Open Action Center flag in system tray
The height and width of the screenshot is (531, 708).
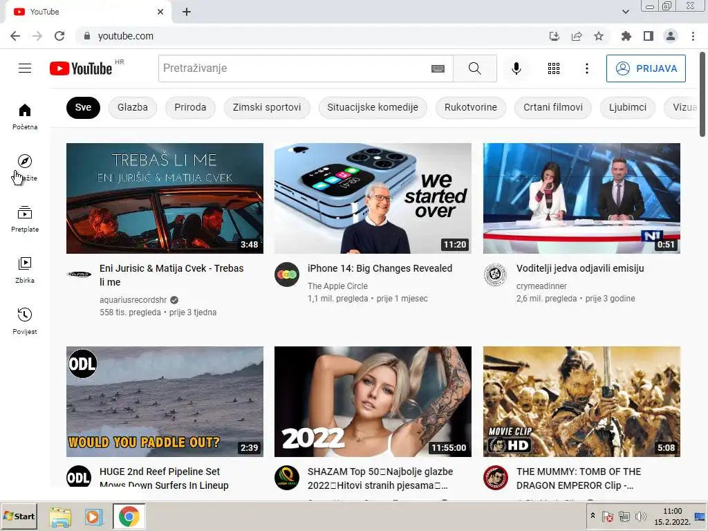[x=608, y=516]
